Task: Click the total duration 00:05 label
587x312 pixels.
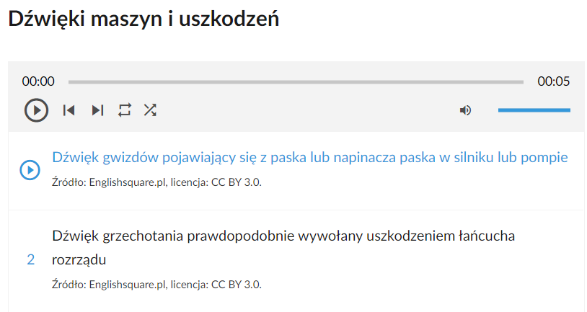Action: (554, 81)
